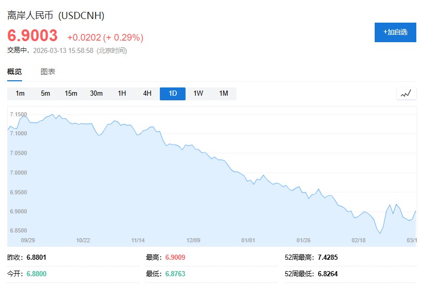Choose the 30m interval
The width and height of the screenshot is (423, 285).
(x=96, y=94)
